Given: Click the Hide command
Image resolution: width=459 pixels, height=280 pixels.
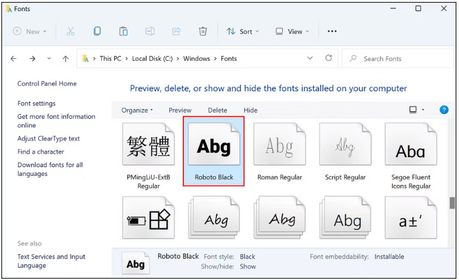Looking at the screenshot, I should 251,110.
